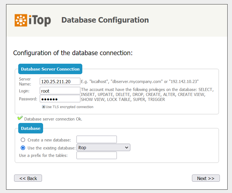
Task: Click the Database Configuration page title
Action: [105, 20]
